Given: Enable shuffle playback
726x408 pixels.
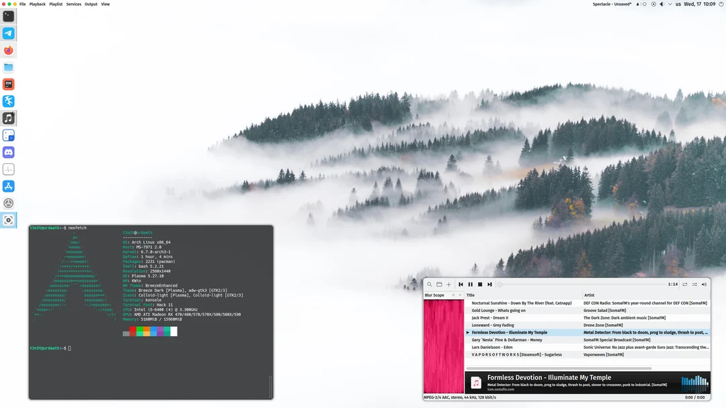Looking at the screenshot, I should click(694, 285).
